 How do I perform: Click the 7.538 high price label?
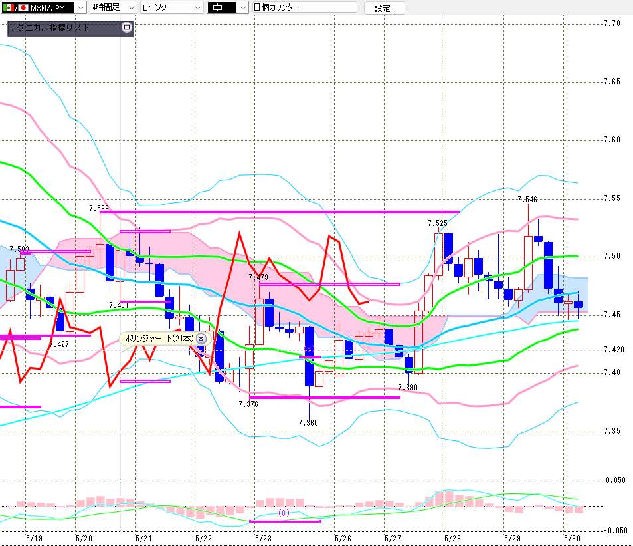click(x=99, y=209)
